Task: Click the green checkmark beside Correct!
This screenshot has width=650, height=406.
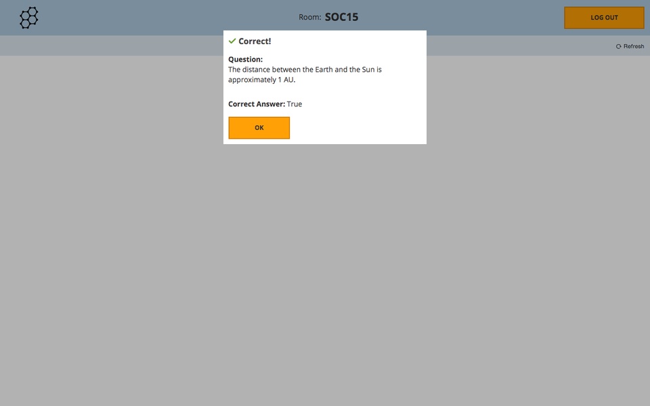Action: click(x=232, y=41)
